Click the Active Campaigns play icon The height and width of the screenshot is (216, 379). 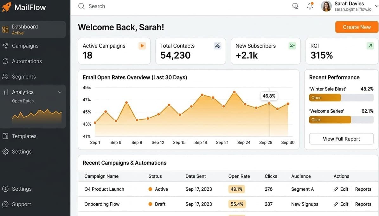142,46
